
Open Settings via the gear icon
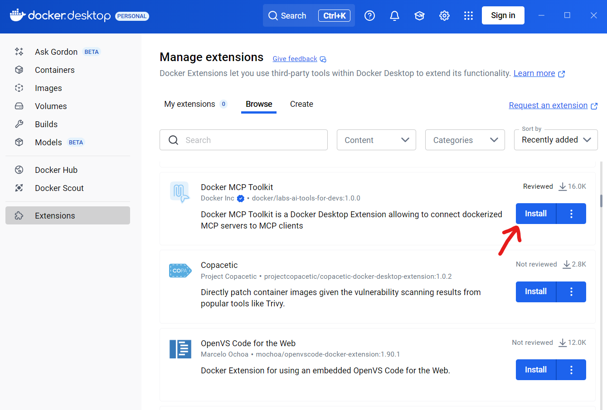(x=445, y=16)
